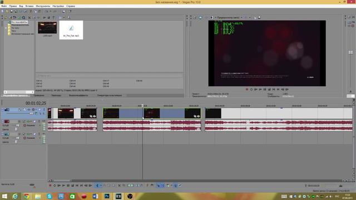Open the undo history dropdown arrow
This screenshot has width=356, height=200.
[51, 11]
